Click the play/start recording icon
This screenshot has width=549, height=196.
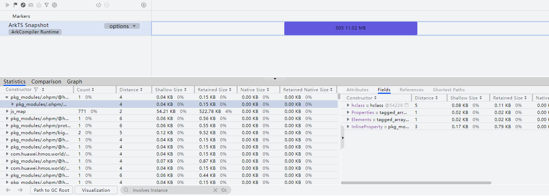coord(8,5)
